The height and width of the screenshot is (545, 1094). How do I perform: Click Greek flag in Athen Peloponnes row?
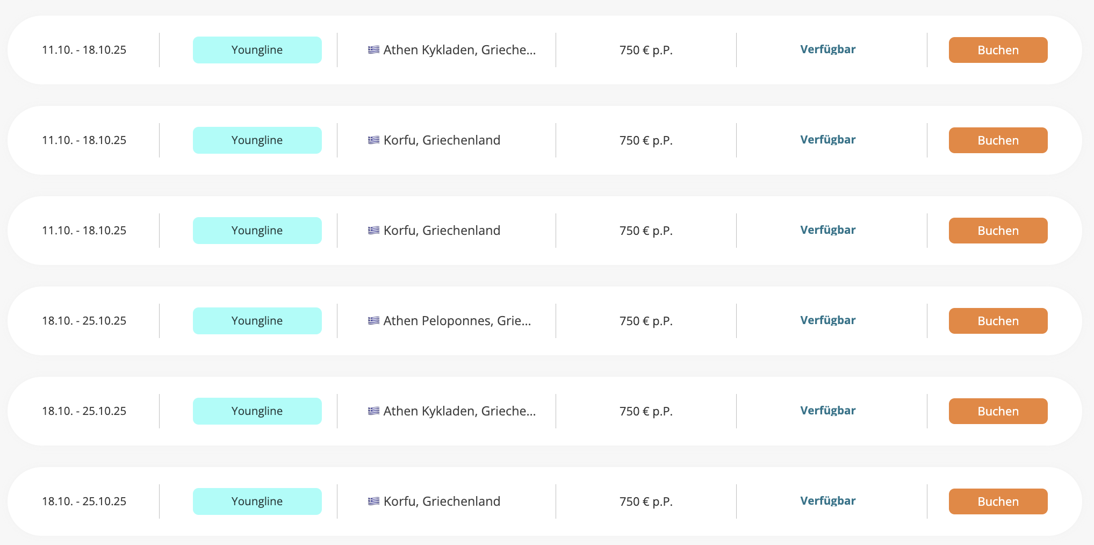373,321
